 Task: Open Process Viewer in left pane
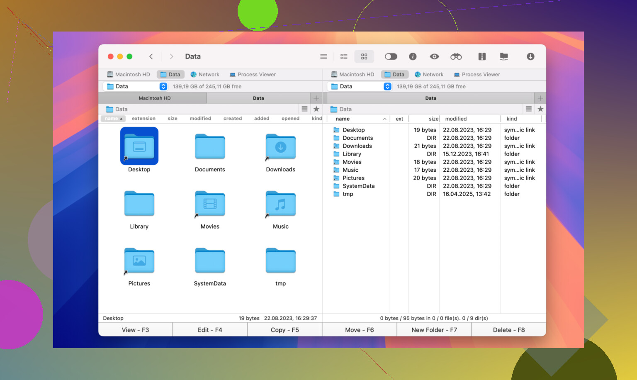(253, 75)
